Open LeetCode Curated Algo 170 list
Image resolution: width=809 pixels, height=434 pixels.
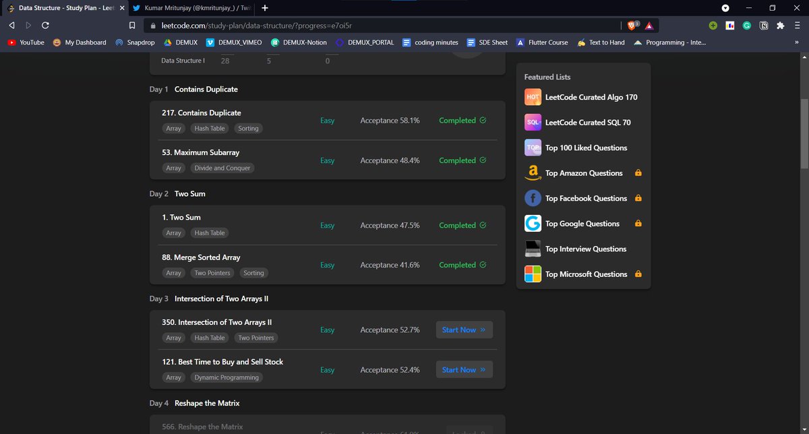(581, 97)
